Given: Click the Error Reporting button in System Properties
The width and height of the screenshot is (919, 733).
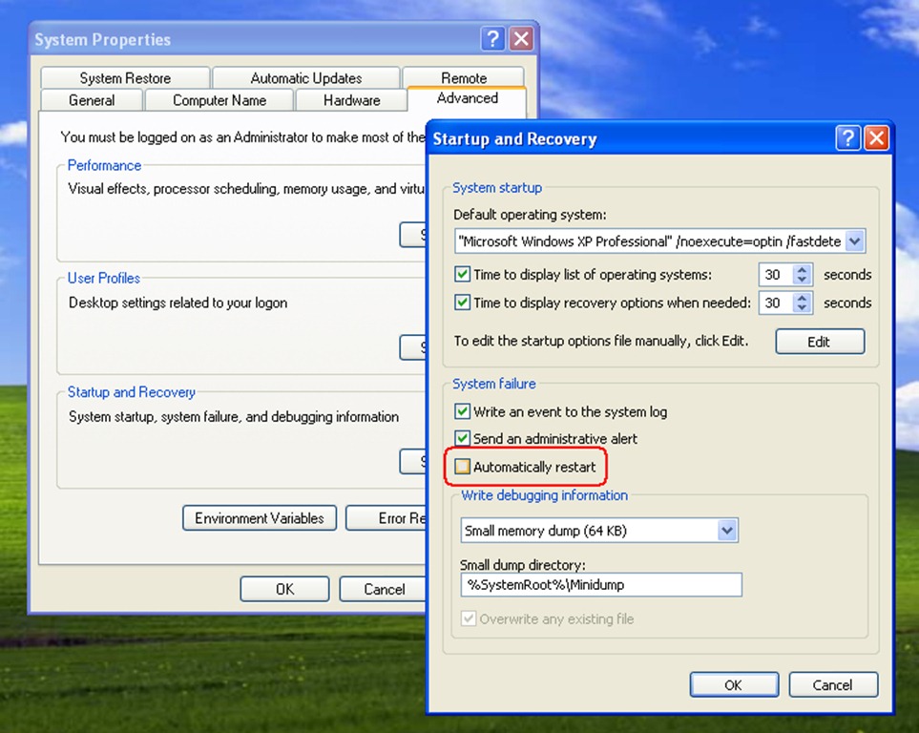Looking at the screenshot, I should [386, 518].
